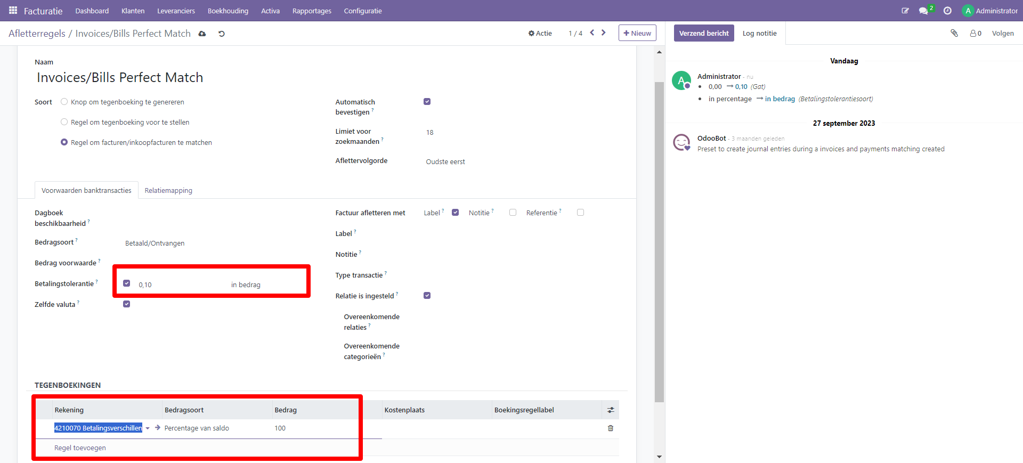Open the activities clock icon
The width and height of the screenshot is (1023, 463).
(947, 11)
